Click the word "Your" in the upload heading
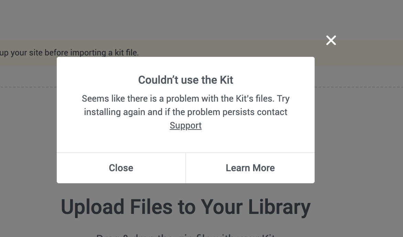The height and width of the screenshot is (237, 403). click(x=221, y=207)
